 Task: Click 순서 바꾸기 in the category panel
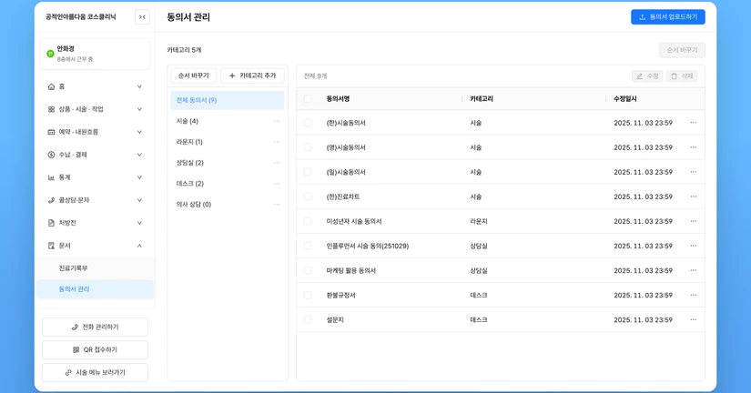[x=194, y=76]
